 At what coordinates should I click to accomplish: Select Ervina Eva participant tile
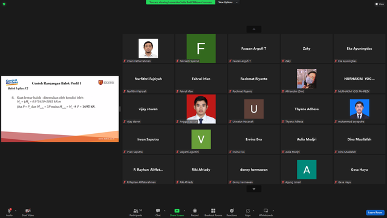tap(254, 139)
